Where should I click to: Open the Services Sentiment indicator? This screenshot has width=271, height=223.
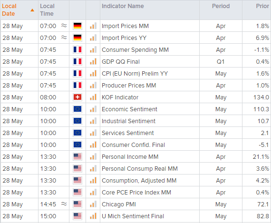(128, 133)
